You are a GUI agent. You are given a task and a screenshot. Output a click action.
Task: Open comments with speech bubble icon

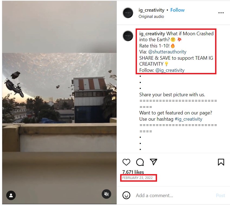140,162
